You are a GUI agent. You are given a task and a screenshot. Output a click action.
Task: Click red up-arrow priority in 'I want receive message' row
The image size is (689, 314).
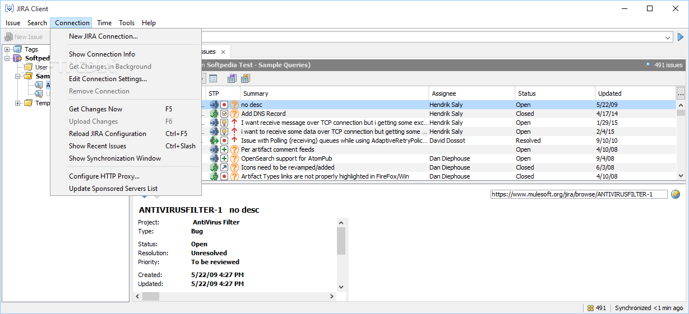tap(234, 123)
